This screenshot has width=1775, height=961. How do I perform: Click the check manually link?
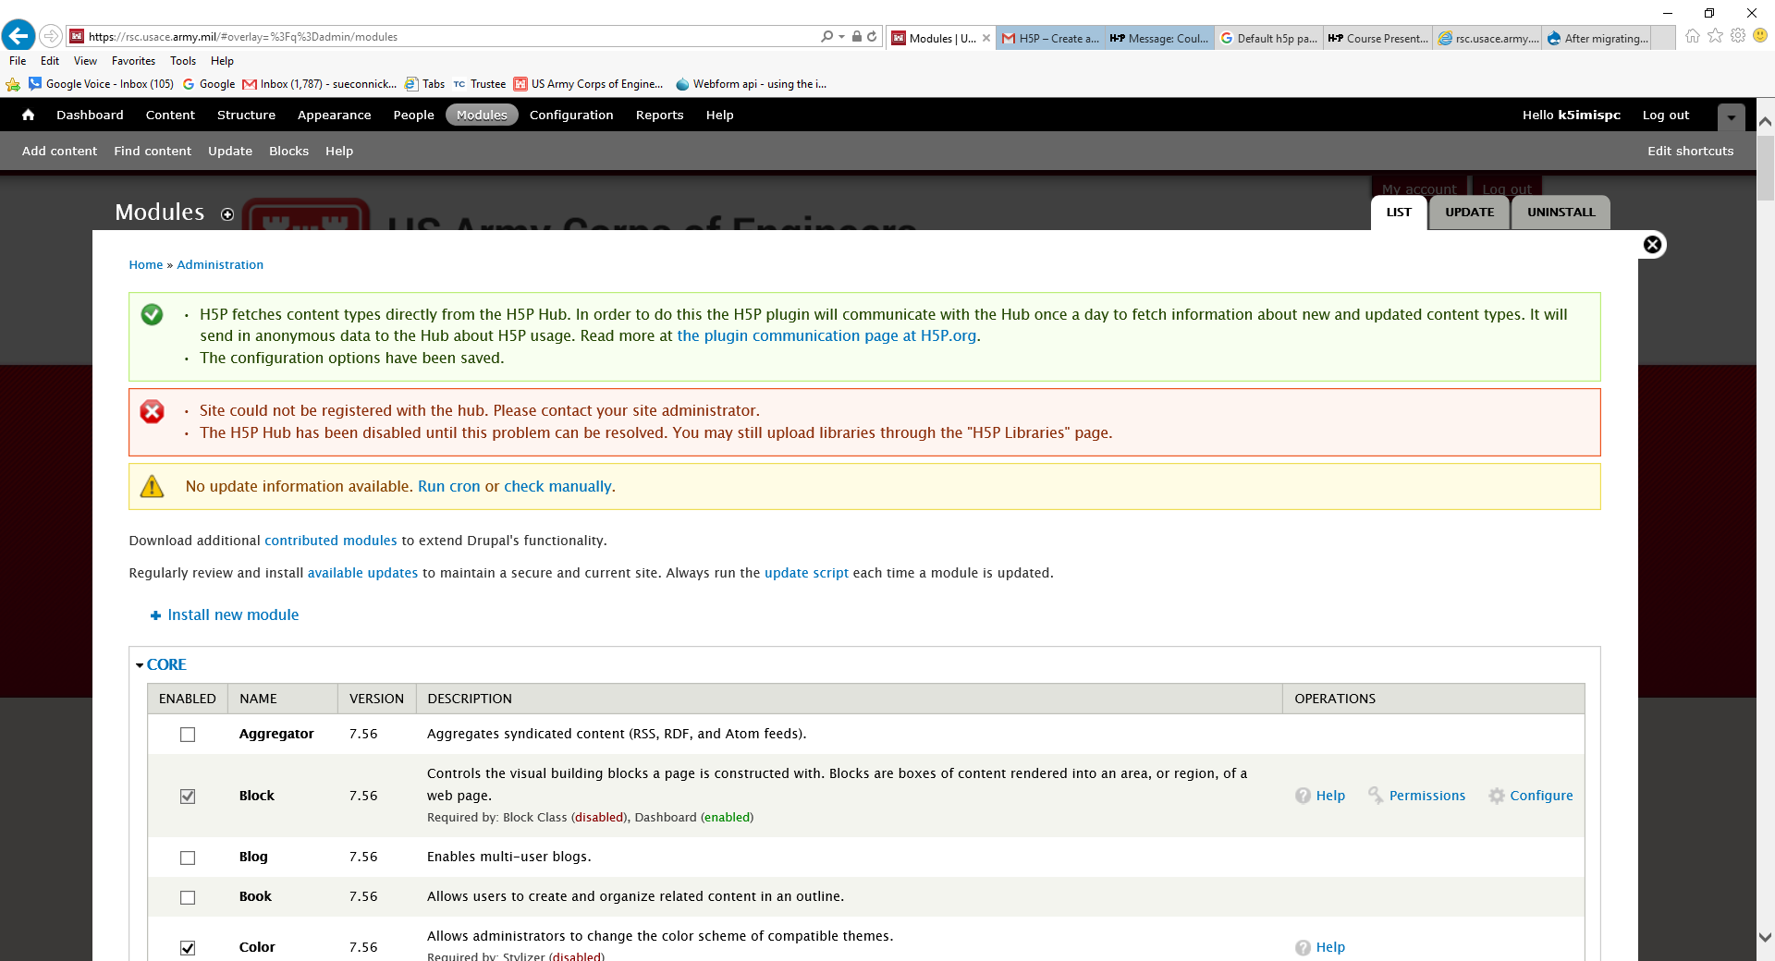(557, 486)
